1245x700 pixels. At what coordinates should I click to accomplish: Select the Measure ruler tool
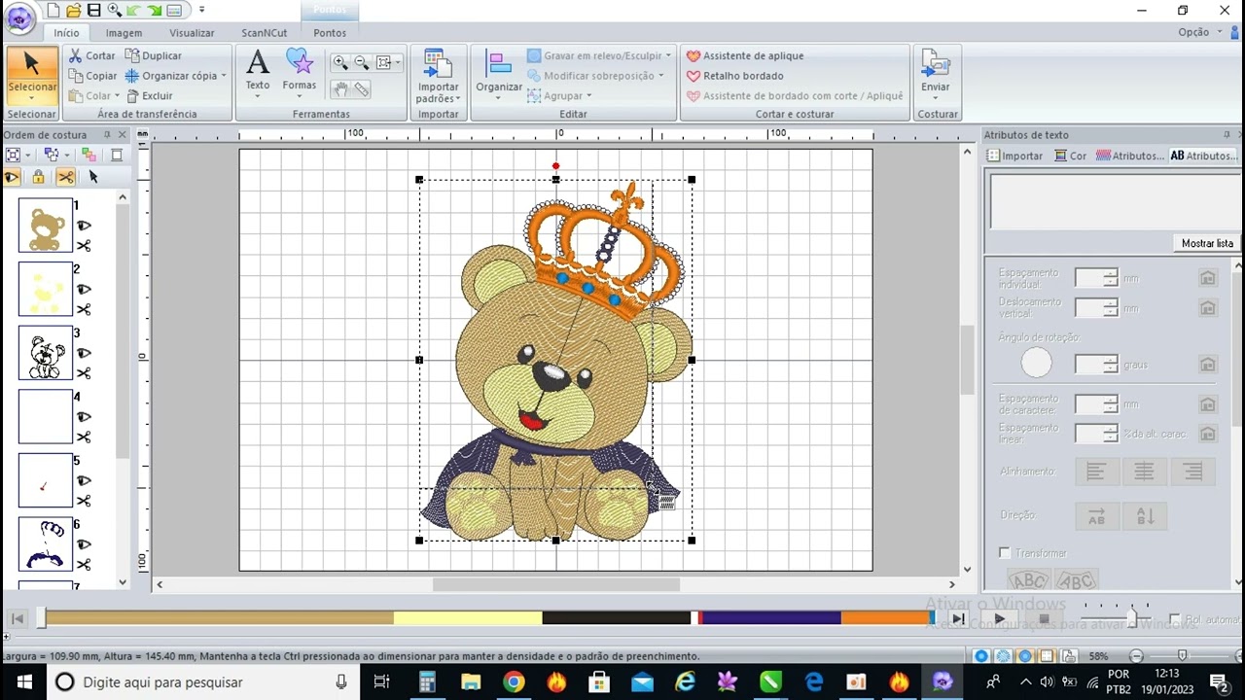click(x=362, y=89)
